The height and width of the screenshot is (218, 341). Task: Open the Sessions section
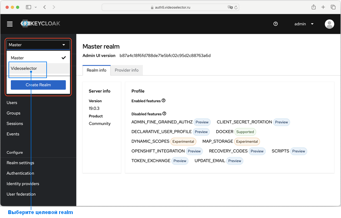[x=15, y=123]
